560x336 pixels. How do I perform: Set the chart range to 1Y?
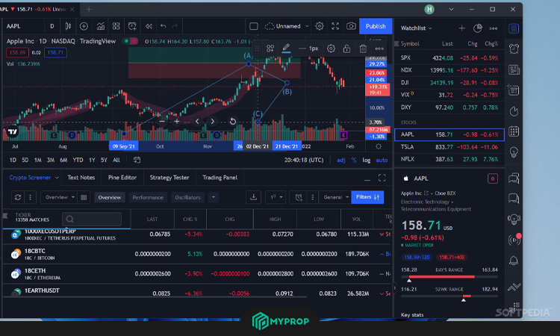point(92,160)
